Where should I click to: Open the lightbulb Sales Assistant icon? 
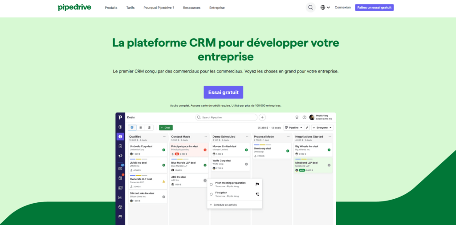point(297,117)
